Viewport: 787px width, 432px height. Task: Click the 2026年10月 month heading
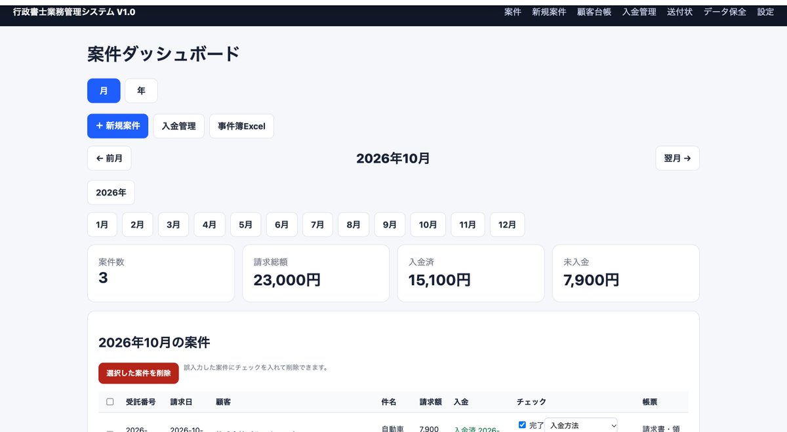tap(393, 158)
